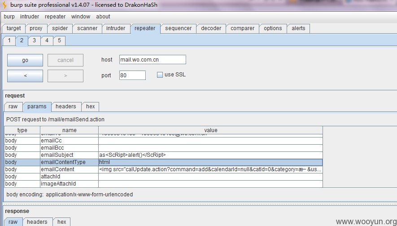Select repeater request tab 2
The height and width of the screenshot is (226, 397).
click(x=22, y=40)
